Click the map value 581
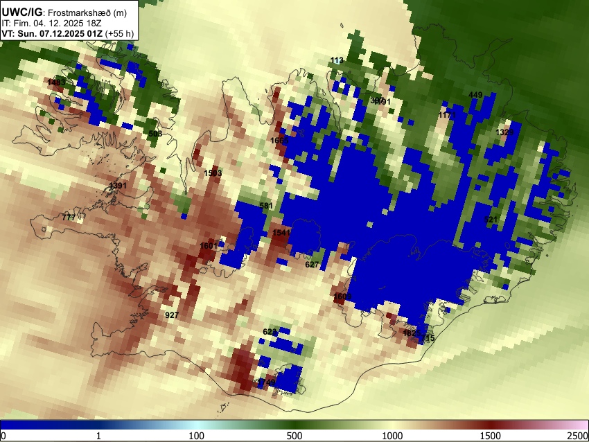 point(266,206)
